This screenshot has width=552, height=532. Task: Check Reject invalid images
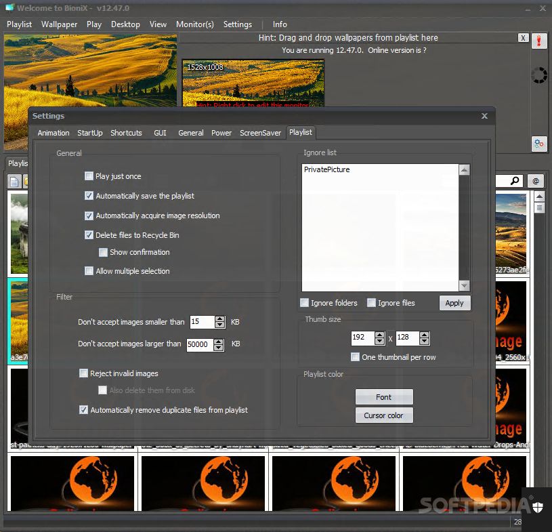pos(83,373)
